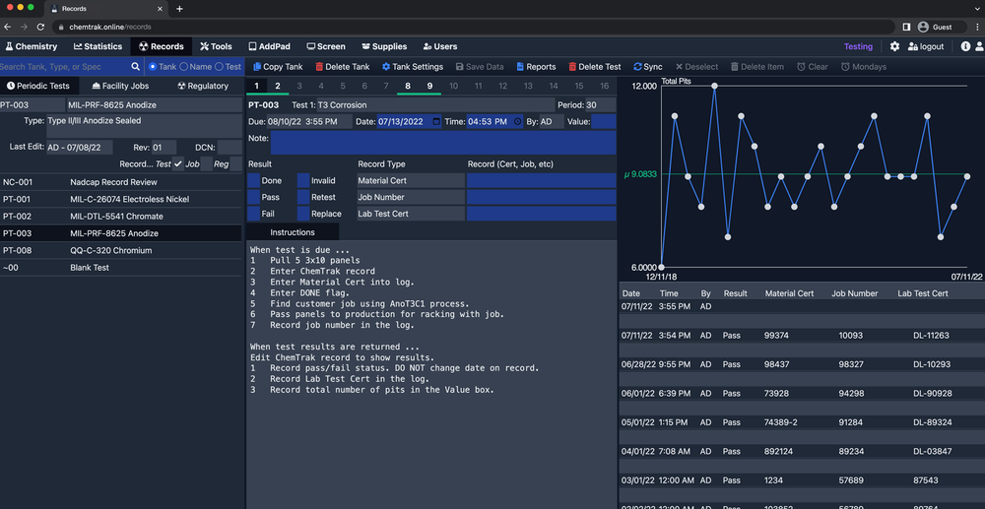Click the search magnifier icon
The image size is (985, 509).
tap(135, 67)
